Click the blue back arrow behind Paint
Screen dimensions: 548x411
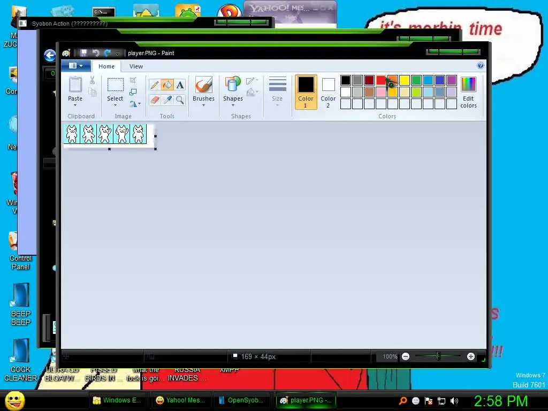coord(50,55)
